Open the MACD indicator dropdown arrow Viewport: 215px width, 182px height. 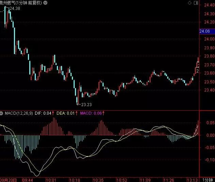(1, 113)
